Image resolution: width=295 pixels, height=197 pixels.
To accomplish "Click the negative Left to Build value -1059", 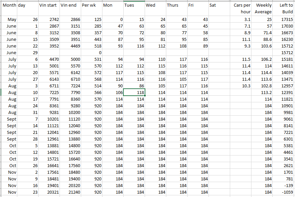I will [283, 192].
